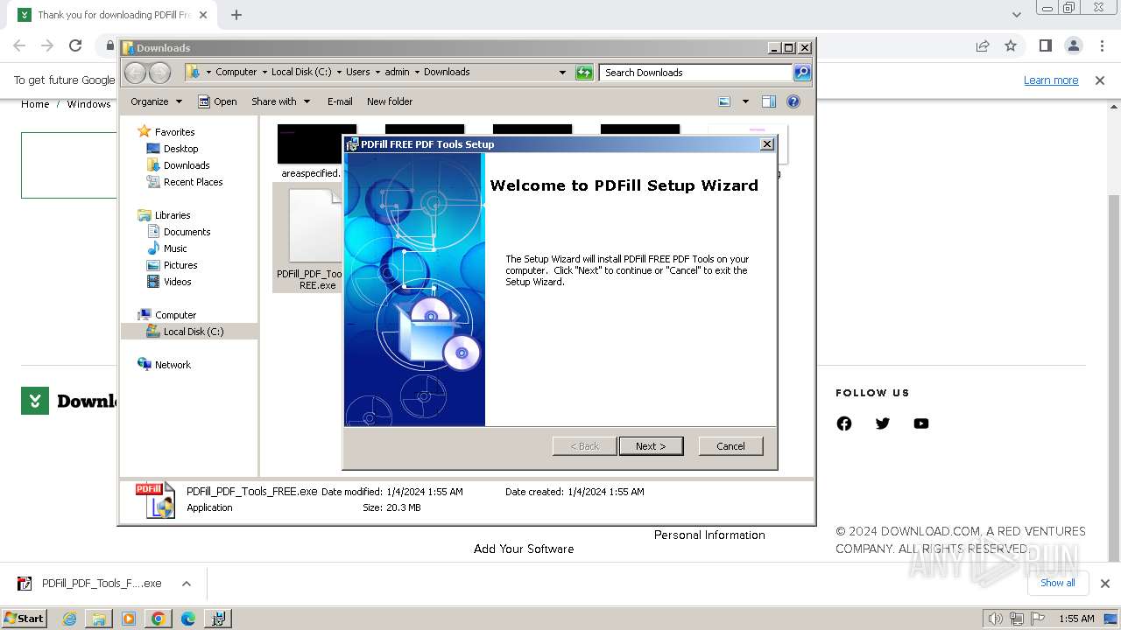Toggle the preview pane icon
Image resolution: width=1121 pixels, height=630 pixels.
click(769, 101)
